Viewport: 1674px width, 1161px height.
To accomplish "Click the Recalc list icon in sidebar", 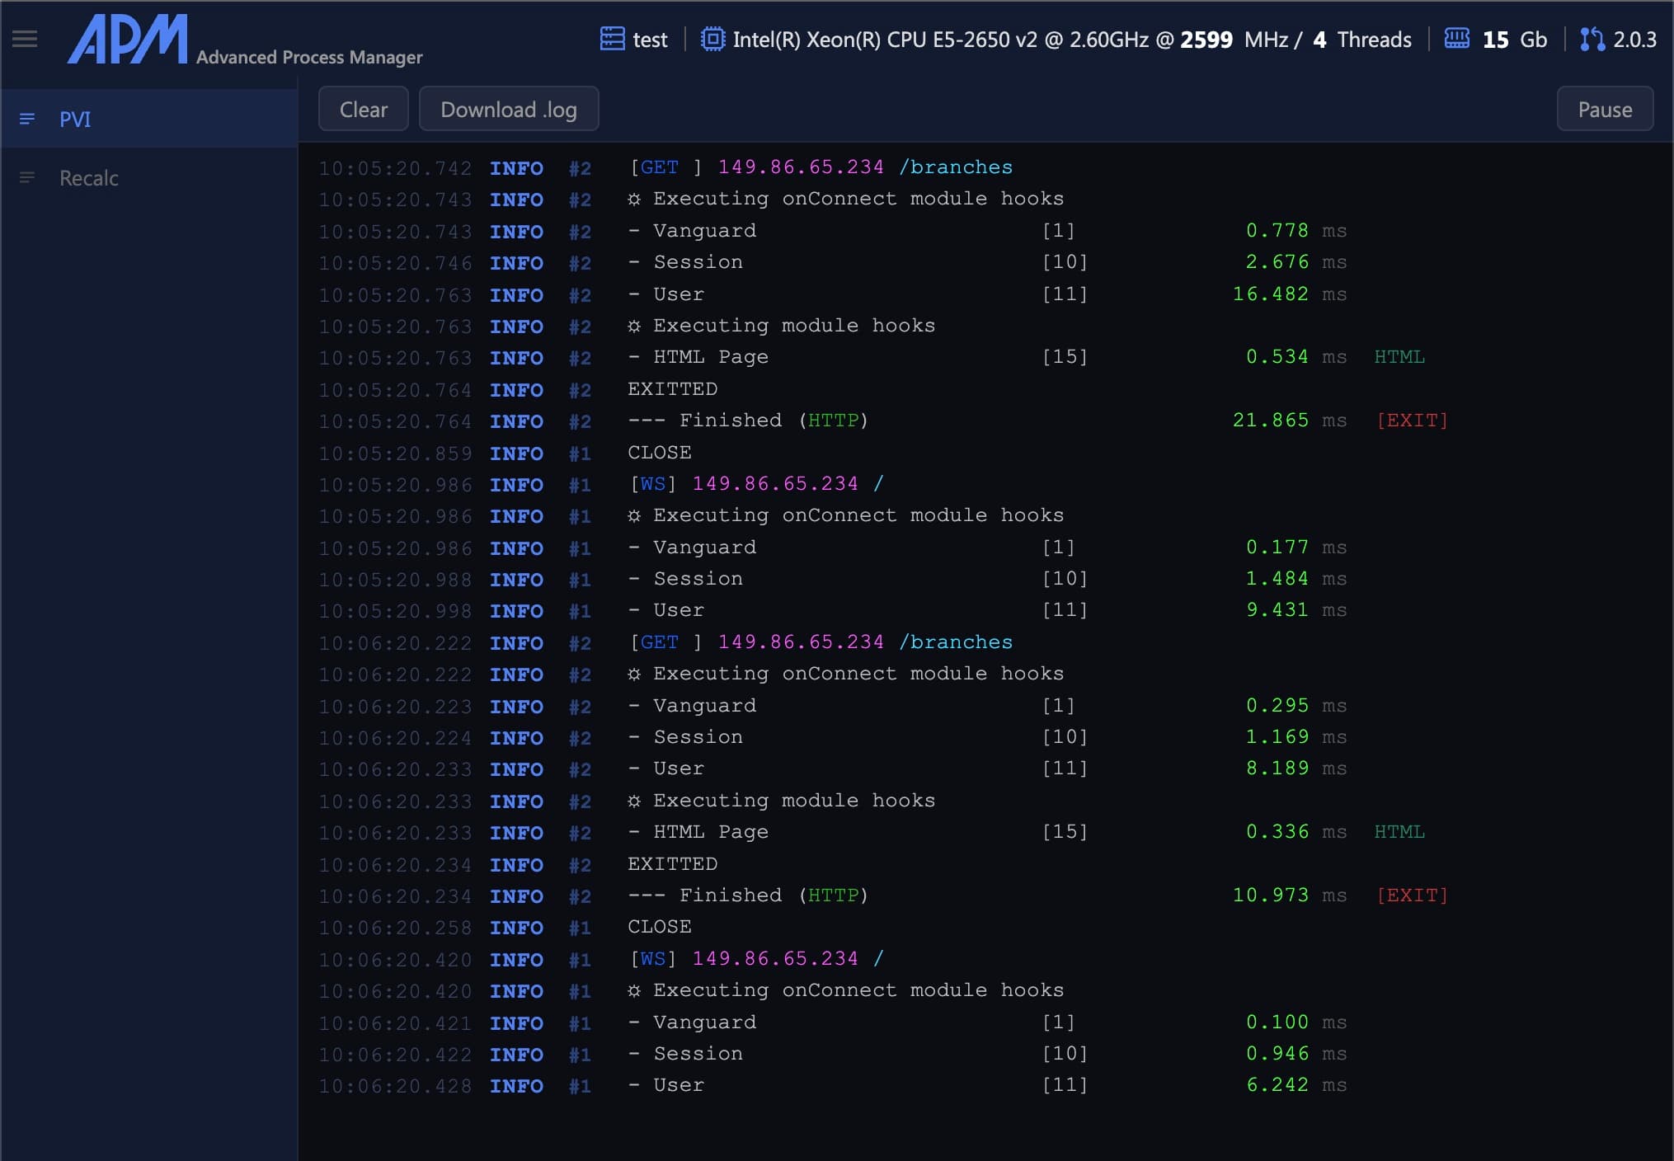I will [x=27, y=177].
